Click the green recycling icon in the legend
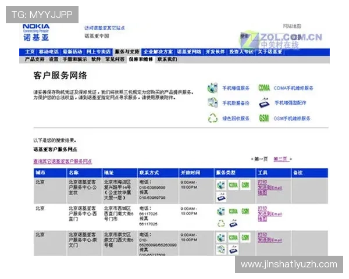The height and width of the screenshot is (279, 349). pos(212,118)
